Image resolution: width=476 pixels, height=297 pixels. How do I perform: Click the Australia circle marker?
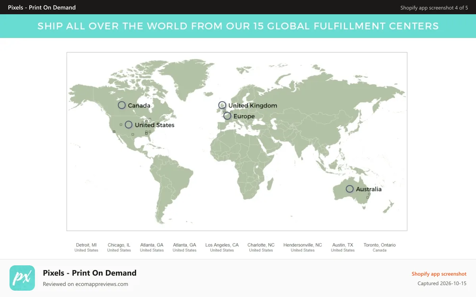[x=349, y=189]
